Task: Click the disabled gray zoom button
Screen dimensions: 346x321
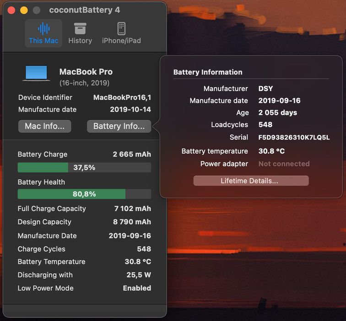Action: 37,10
